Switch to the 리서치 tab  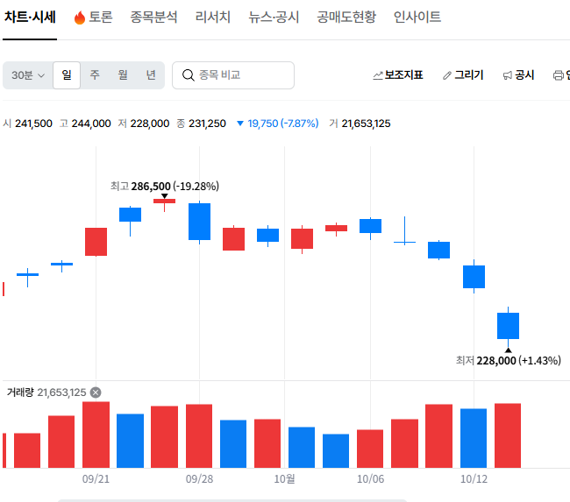click(213, 17)
